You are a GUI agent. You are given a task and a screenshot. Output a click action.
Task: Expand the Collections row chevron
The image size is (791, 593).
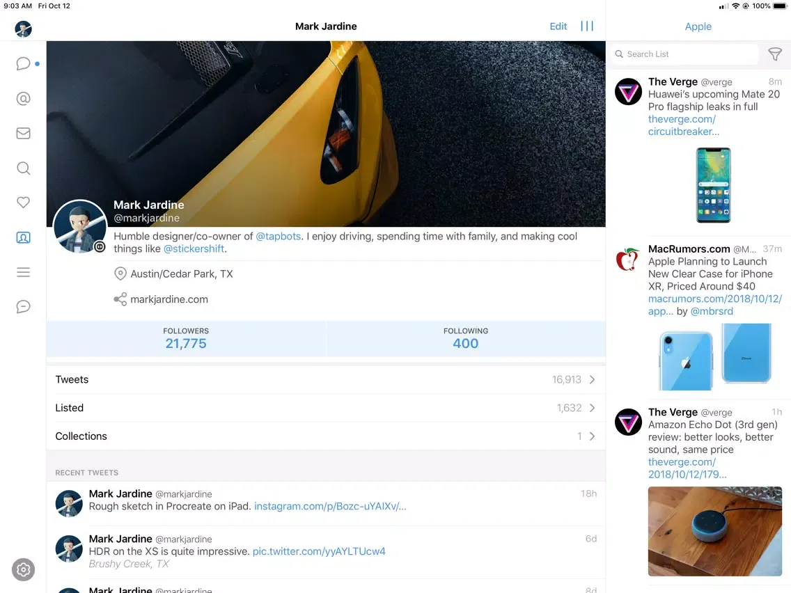593,436
